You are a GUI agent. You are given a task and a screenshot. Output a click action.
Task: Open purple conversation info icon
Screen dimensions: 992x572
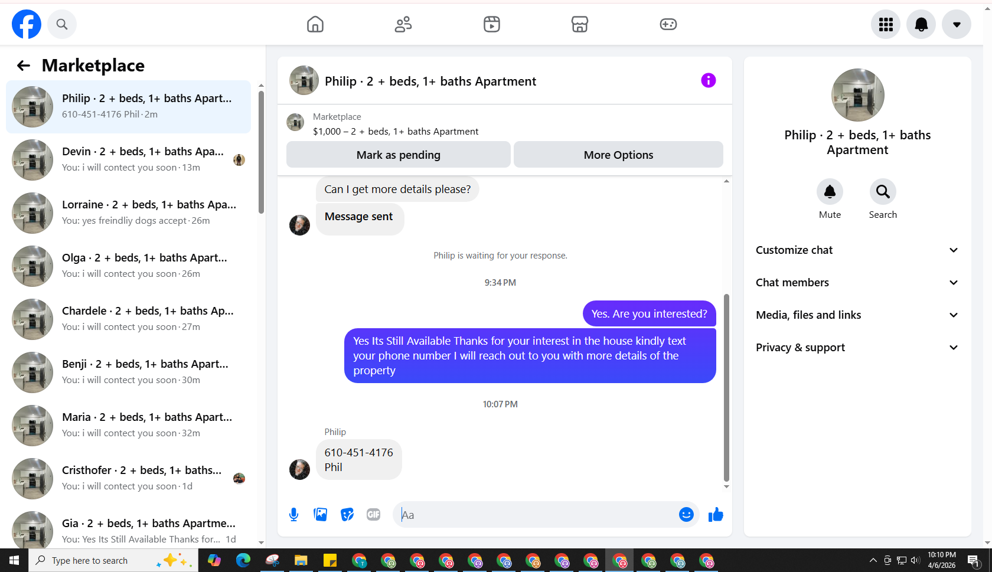pos(709,80)
